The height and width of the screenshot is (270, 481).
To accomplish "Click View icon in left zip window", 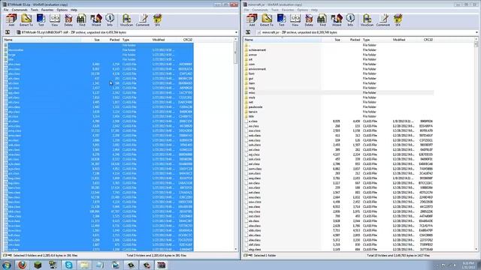I will [x=55, y=20].
